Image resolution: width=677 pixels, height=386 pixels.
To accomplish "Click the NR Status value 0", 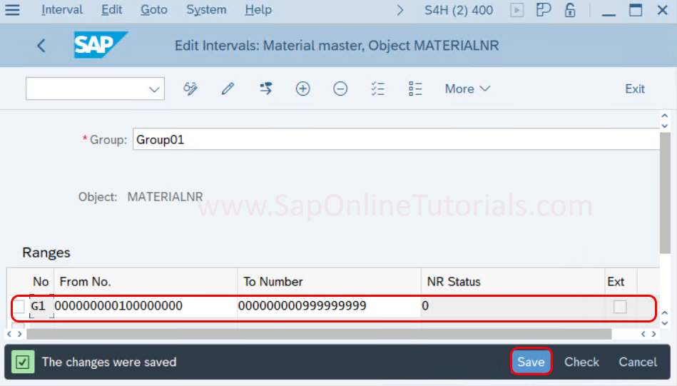I will click(x=512, y=306).
